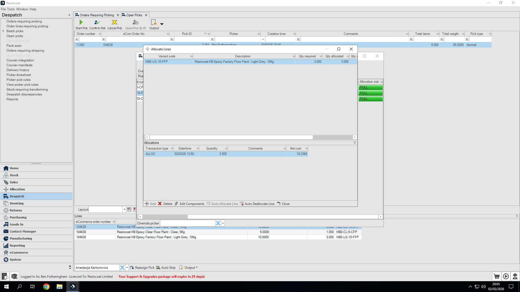Viewport: 520px width, 292px height.
Task: Click the Auto Deallocate Line icon
Action: click(242, 204)
